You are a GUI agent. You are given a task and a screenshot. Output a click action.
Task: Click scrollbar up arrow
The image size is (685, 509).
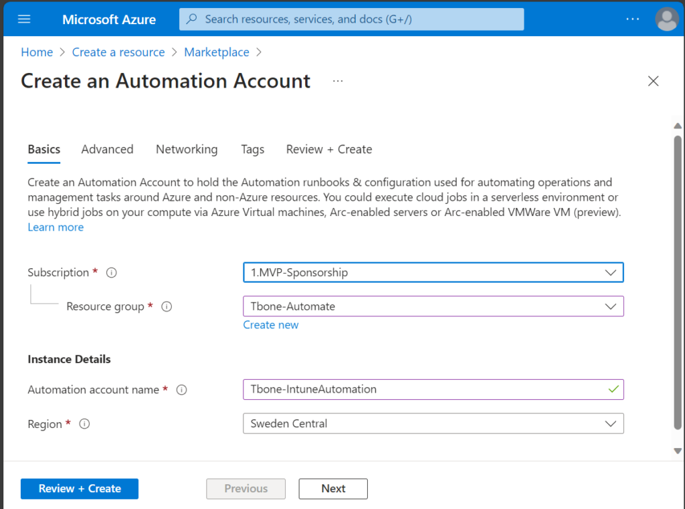[678, 126]
